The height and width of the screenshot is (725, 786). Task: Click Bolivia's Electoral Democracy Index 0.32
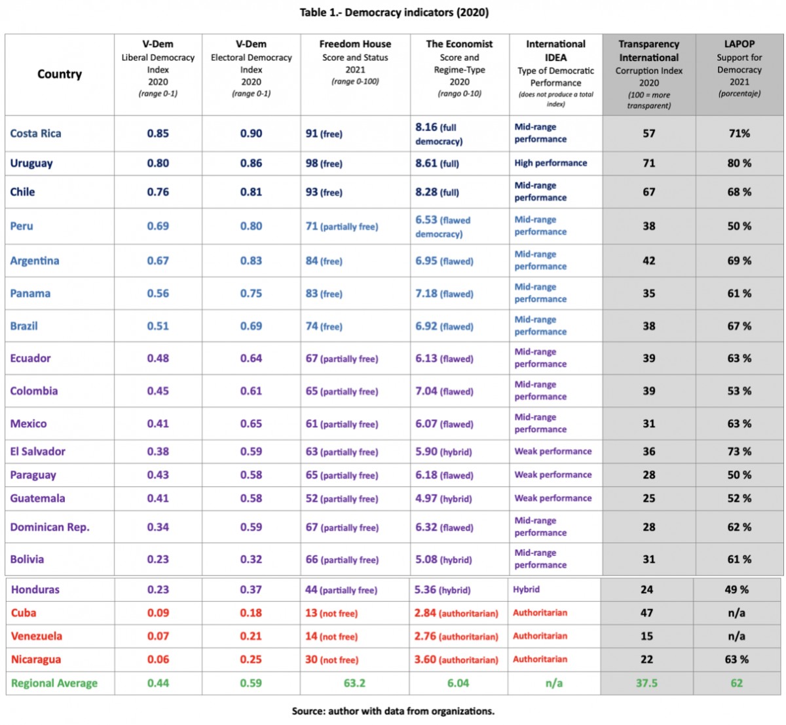tap(251, 559)
